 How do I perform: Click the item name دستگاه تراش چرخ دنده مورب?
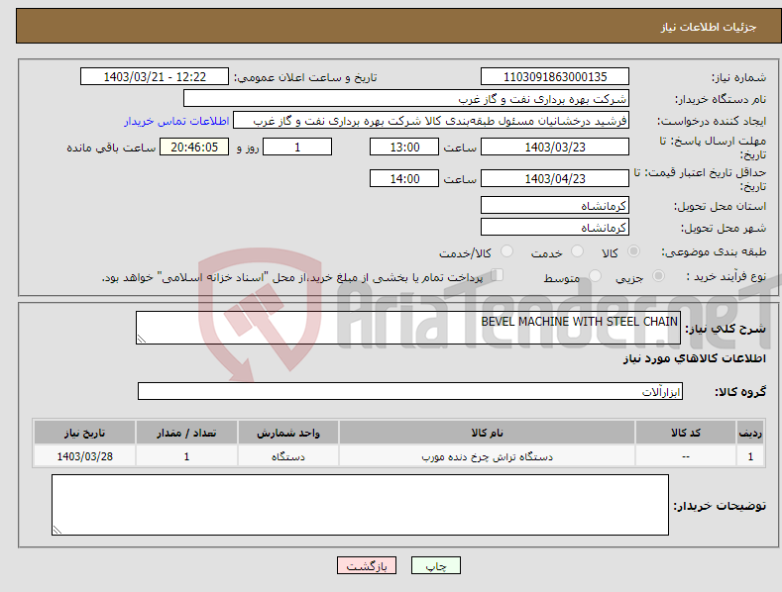[x=488, y=456]
